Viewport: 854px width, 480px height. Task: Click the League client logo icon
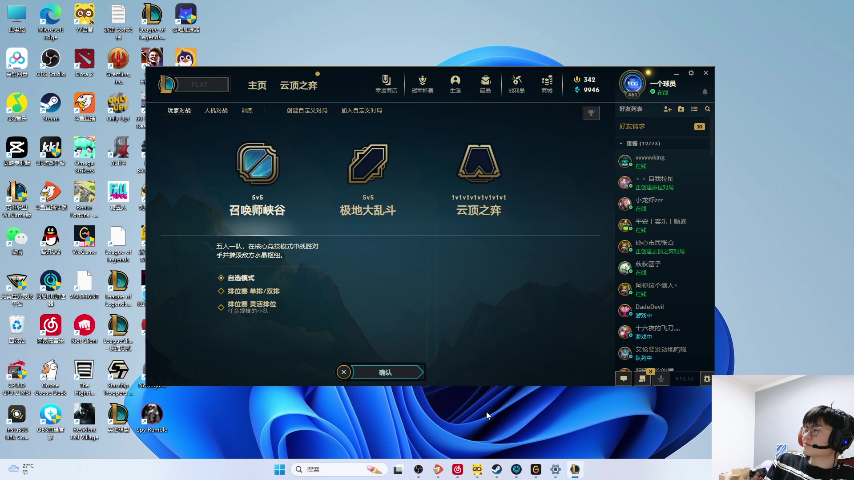pyautogui.click(x=167, y=84)
